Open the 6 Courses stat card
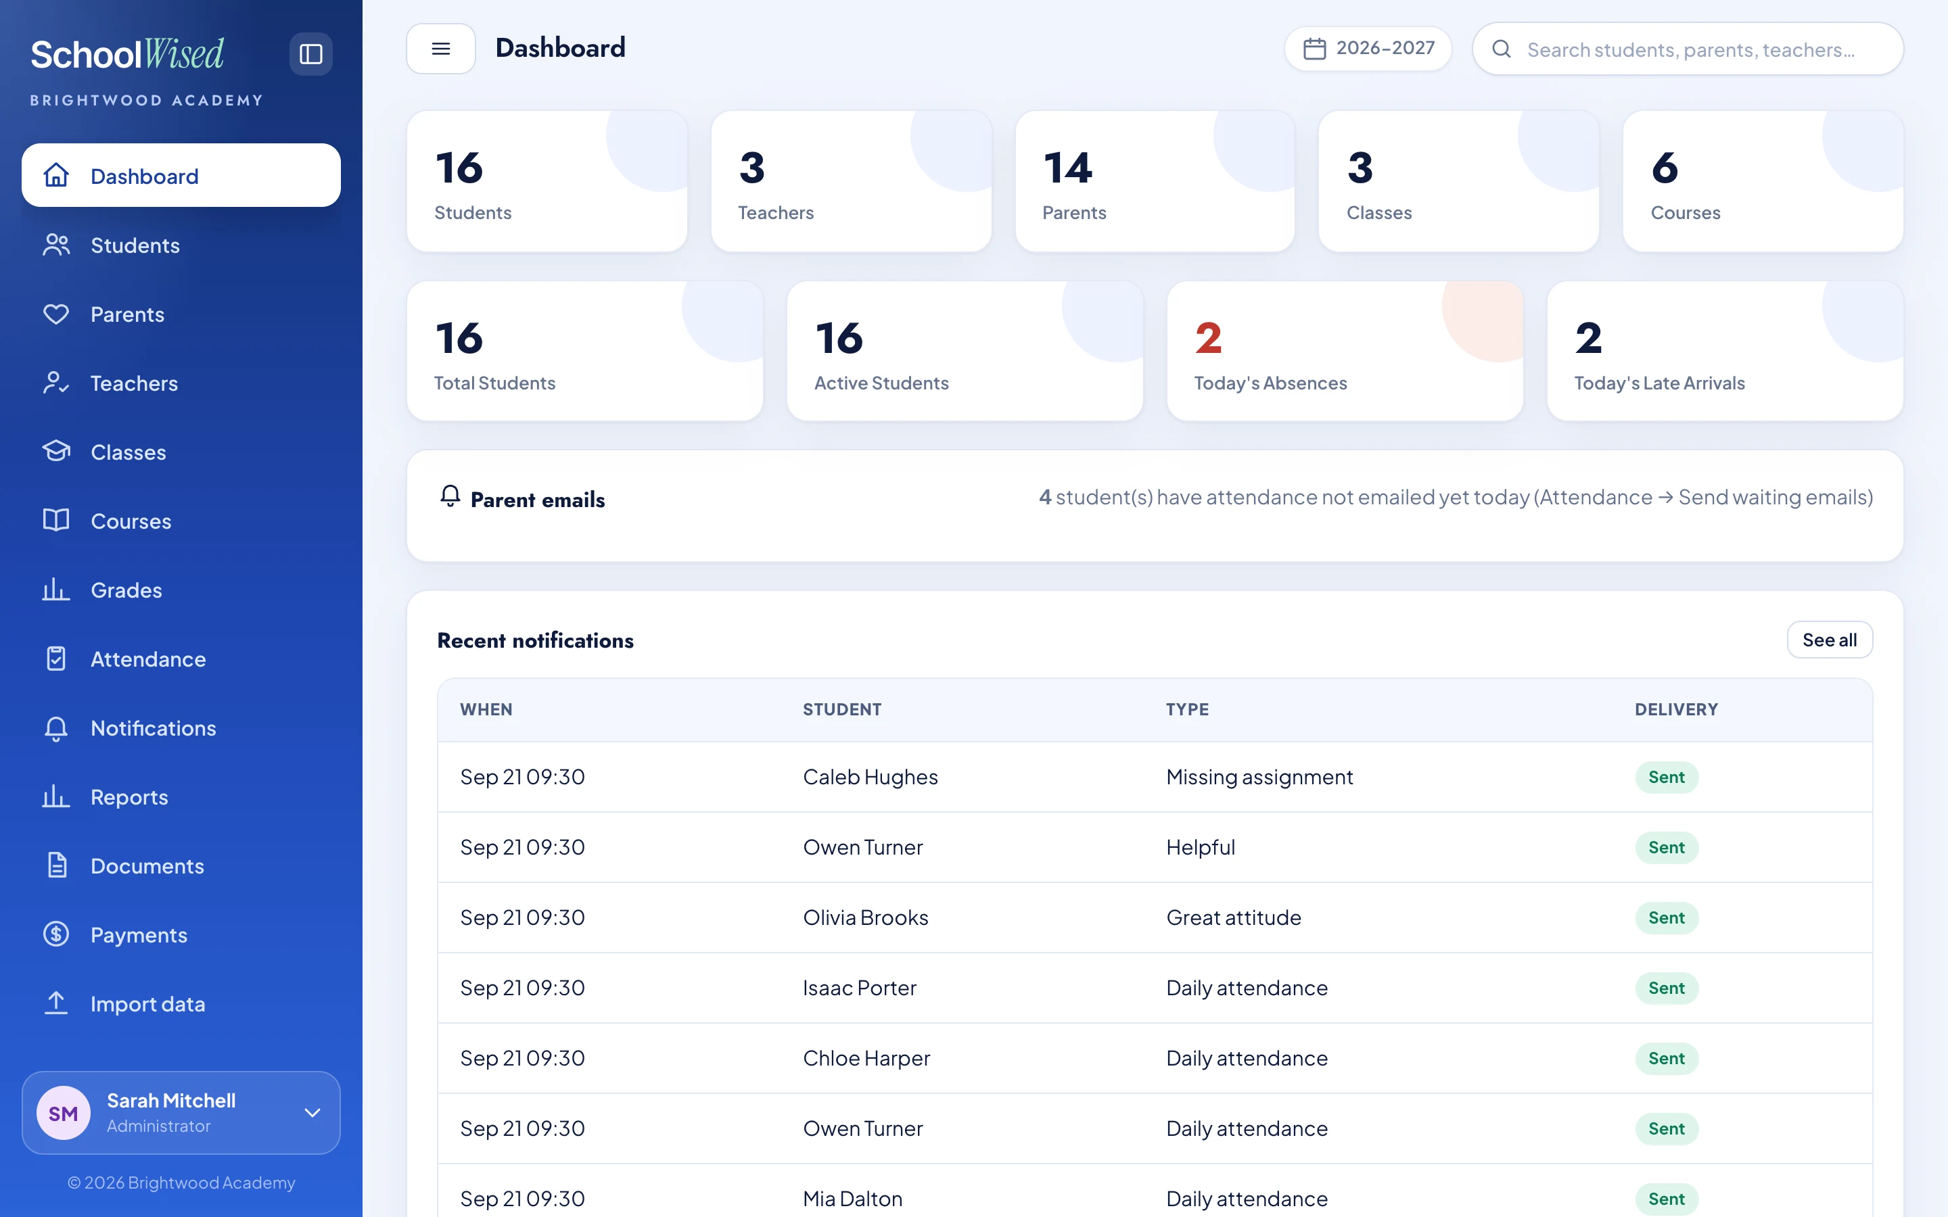 point(1763,181)
